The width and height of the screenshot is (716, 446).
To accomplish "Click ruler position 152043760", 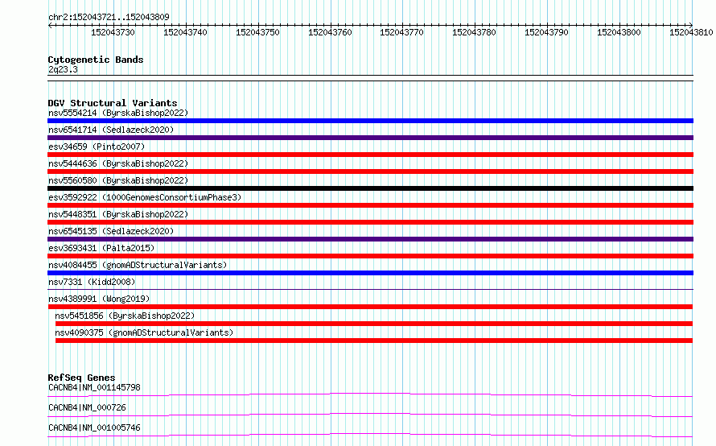I will (x=330, y=32).
